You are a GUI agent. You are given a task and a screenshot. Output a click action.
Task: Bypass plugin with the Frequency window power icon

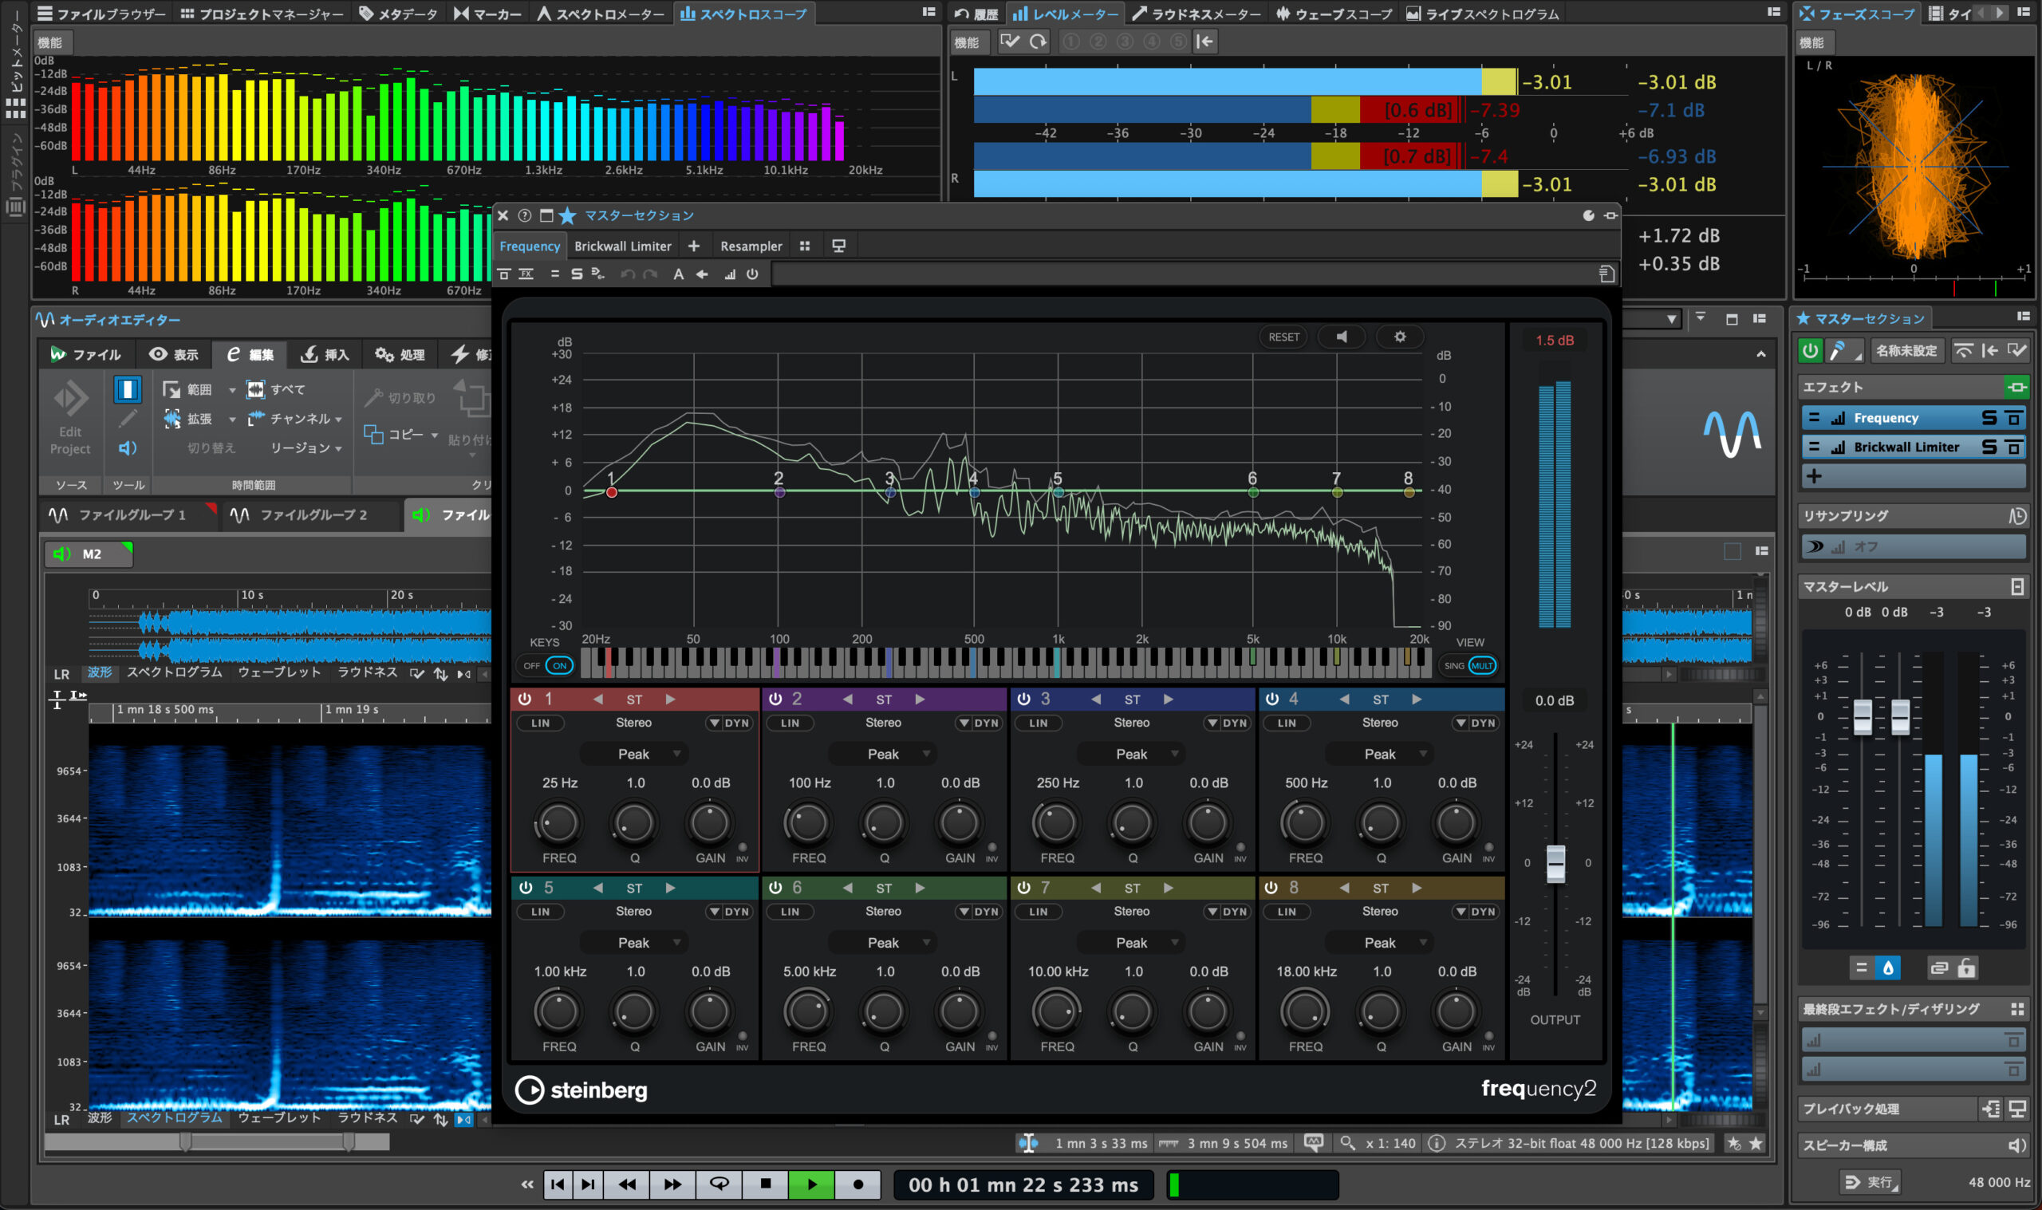pos(752,274)
